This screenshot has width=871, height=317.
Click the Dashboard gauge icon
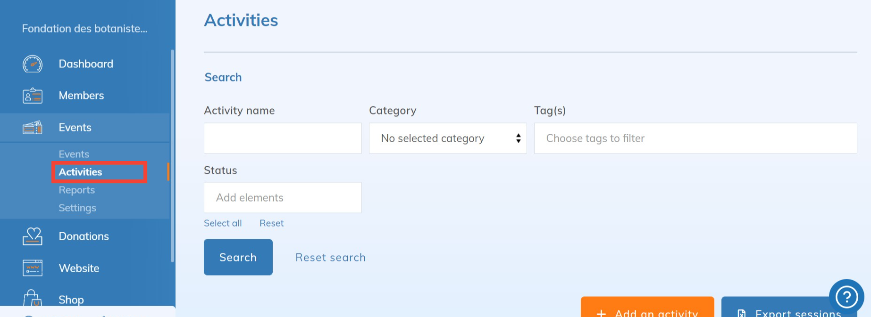(33, 64)
